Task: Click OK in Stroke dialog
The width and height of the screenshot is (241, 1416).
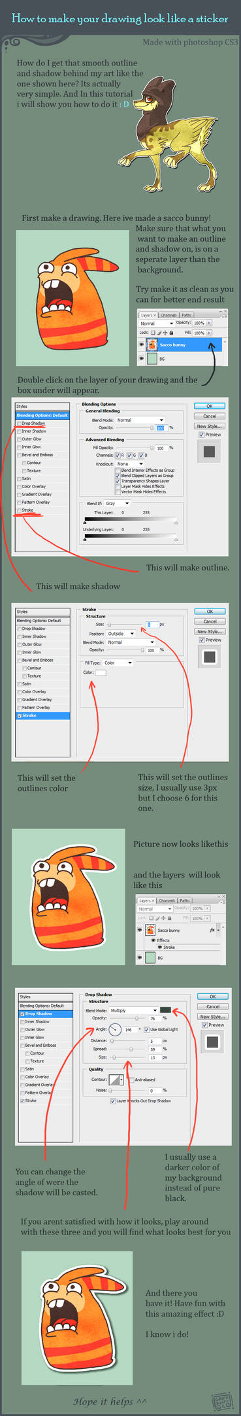Action: (x=209, y=612)
